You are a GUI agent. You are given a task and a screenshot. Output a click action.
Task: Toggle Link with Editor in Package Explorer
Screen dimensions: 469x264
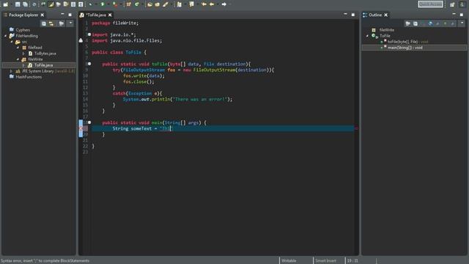(51, 23)
